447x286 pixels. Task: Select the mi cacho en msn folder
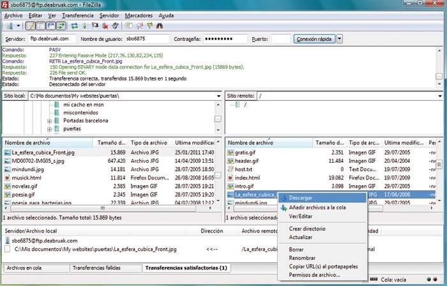[83, 105]
